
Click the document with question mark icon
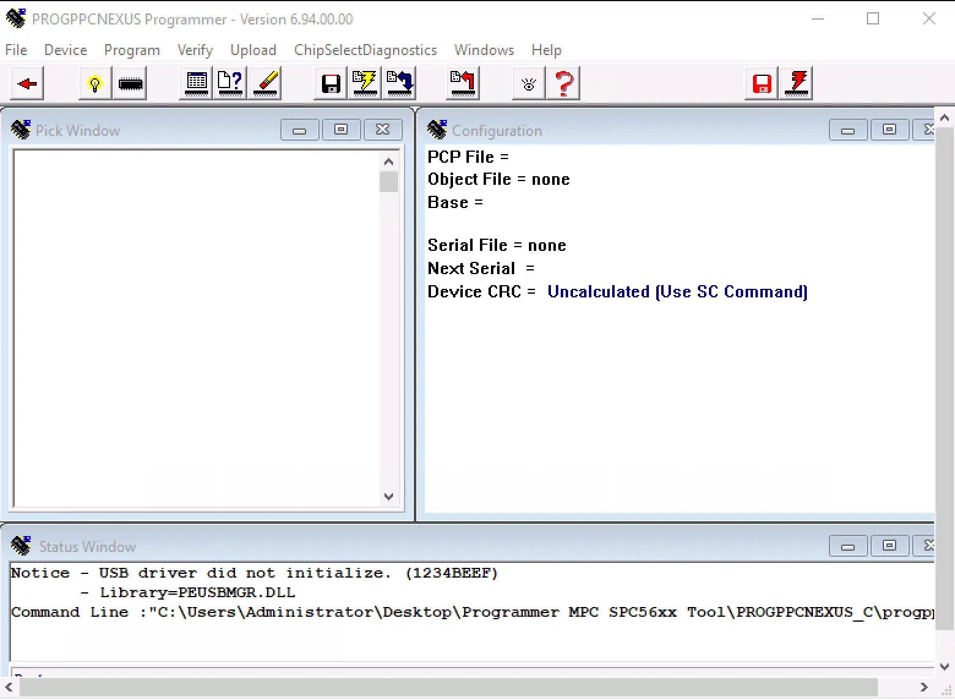(x=231, y=83)
